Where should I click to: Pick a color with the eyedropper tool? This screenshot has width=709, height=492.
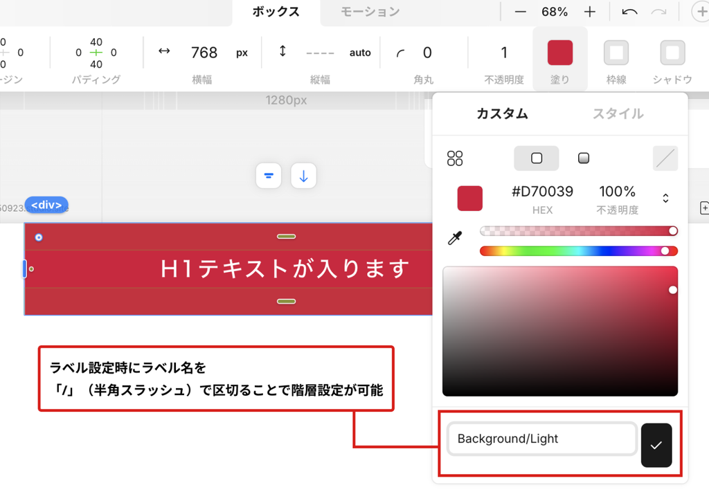point(454,239)
